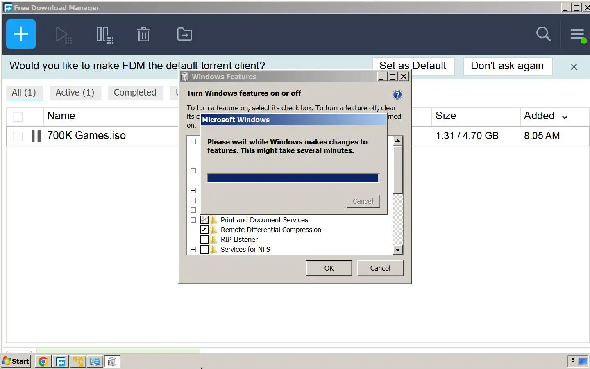This screenshot has height=369, width=590.
Task: Click pause icon beside 700K Games.iso
Action: pyautogui.click(x=36, y=136)
